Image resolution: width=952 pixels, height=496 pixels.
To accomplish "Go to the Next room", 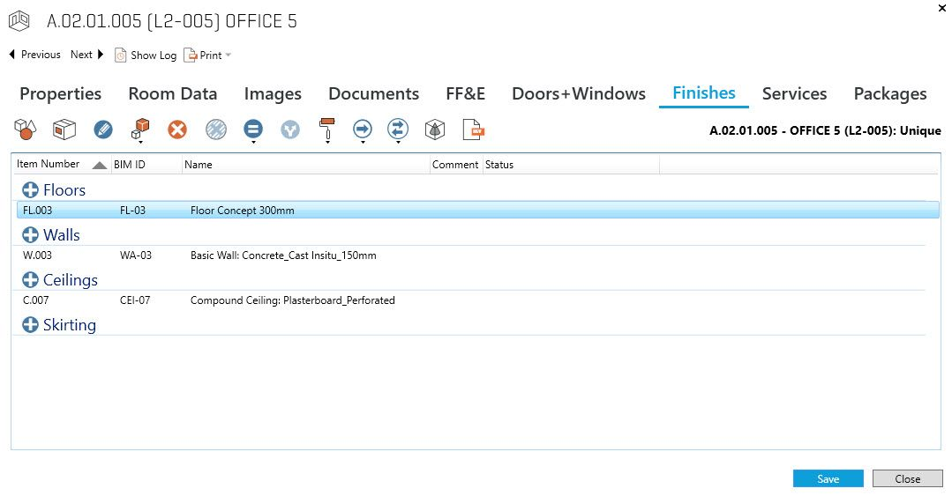I will [x=86, y=55].
